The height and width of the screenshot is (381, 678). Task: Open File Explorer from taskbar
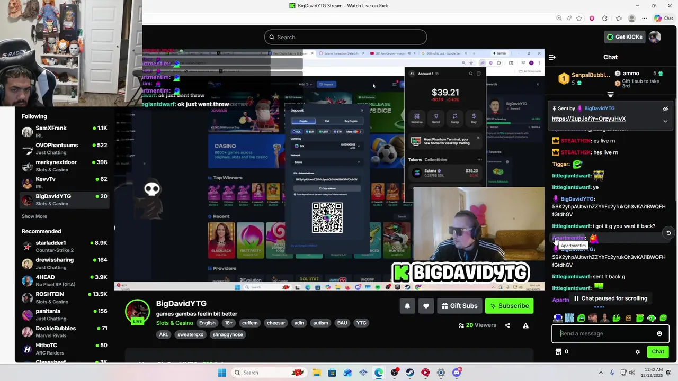316,373
